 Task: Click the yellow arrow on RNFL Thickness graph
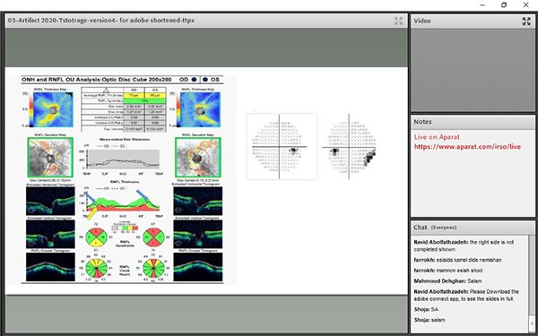pyautogui.click(x=91, y=214)
